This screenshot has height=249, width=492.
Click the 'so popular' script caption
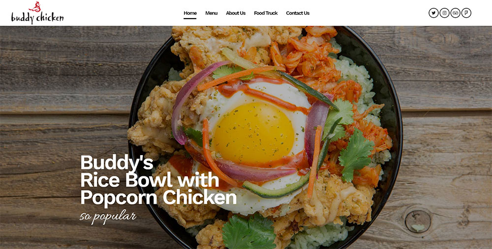tap(108, 217)
